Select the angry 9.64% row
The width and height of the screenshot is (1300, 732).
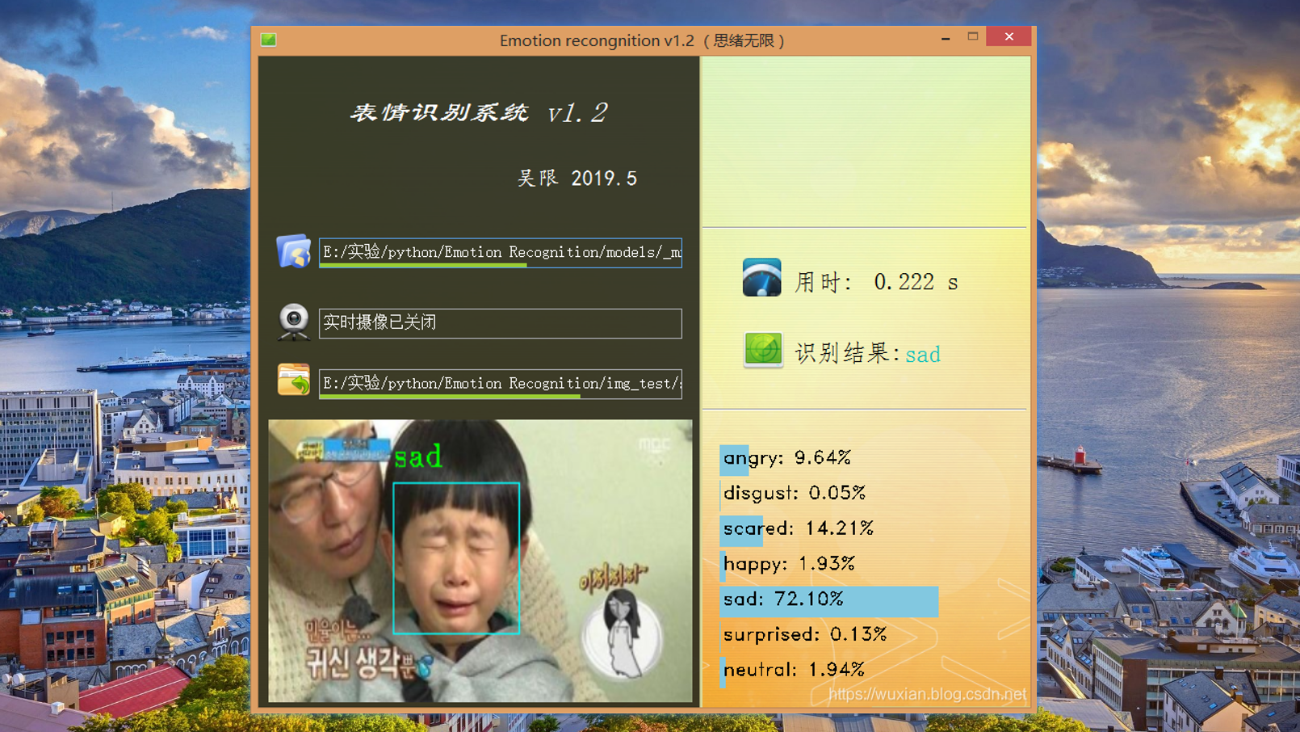[x=786, y=458]
